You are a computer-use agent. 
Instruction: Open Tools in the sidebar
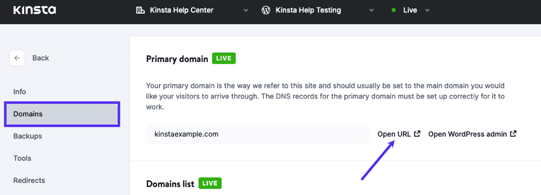[22, 159]
